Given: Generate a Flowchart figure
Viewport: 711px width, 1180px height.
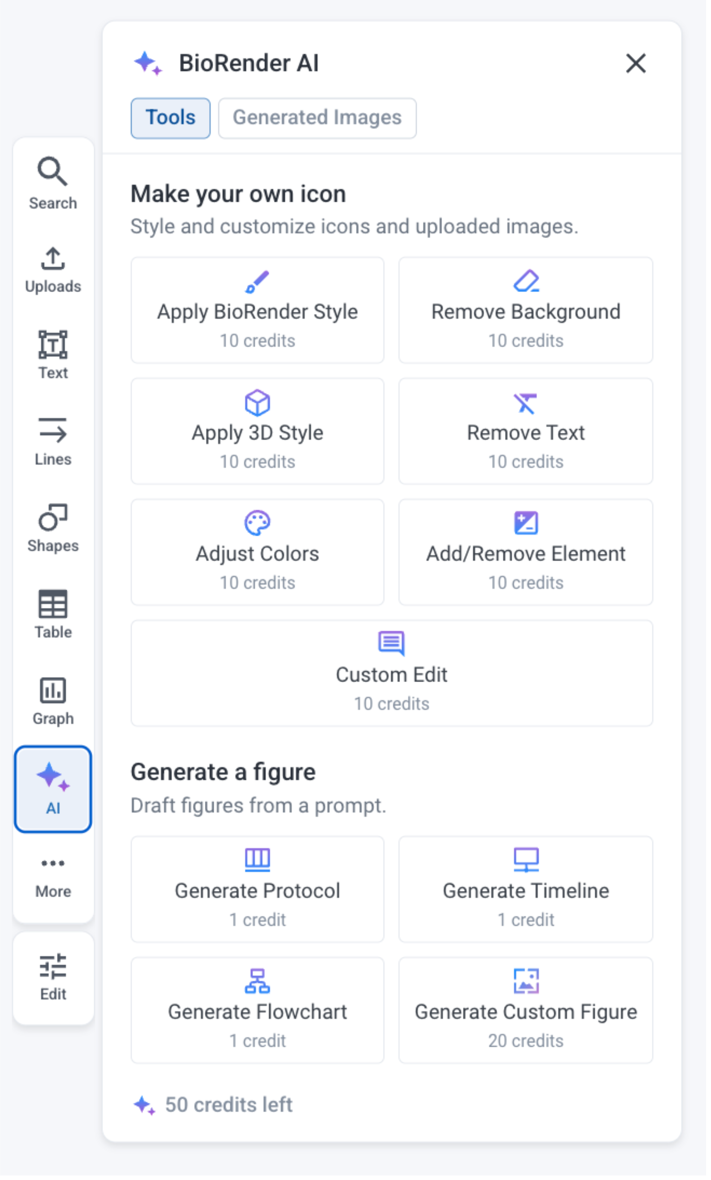Looking at the screenshot, I should coord(258,1010).
